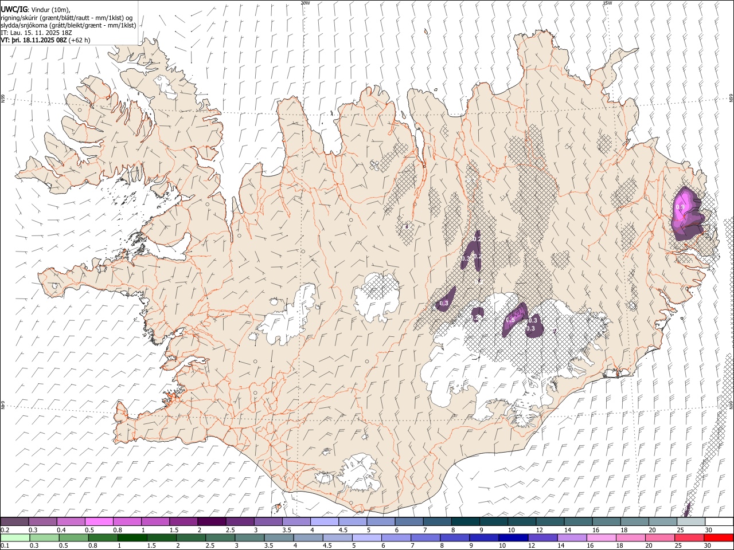Select the blue 8 swatch in the lower rain scale
The height and width of the screenshot is (550, 734).
pyautogui.click(x=454, y=537)
